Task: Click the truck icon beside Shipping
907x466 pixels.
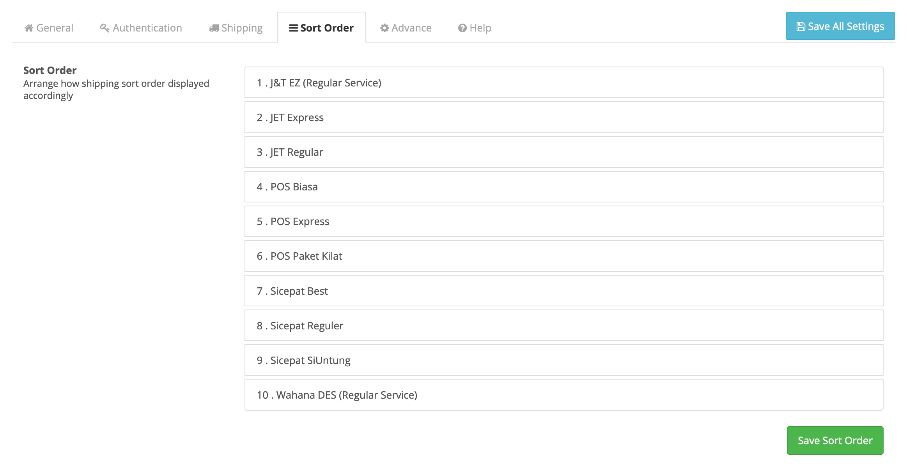Action: 214,28
